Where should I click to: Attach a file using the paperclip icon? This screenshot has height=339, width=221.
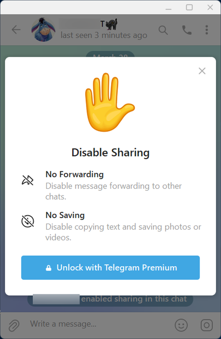click(14, 325)
